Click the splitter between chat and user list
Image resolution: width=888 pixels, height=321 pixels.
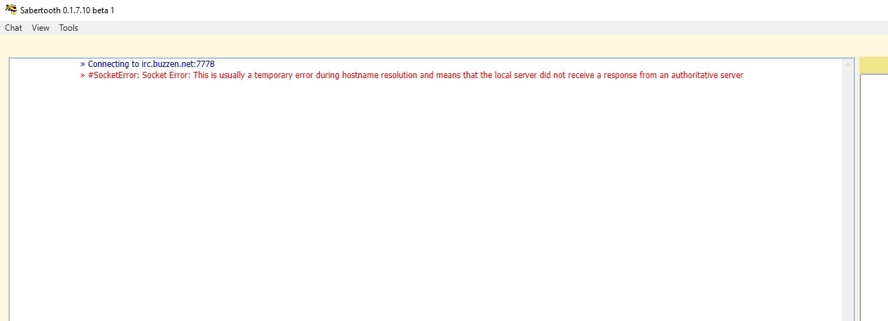click(x=857, y=189)
